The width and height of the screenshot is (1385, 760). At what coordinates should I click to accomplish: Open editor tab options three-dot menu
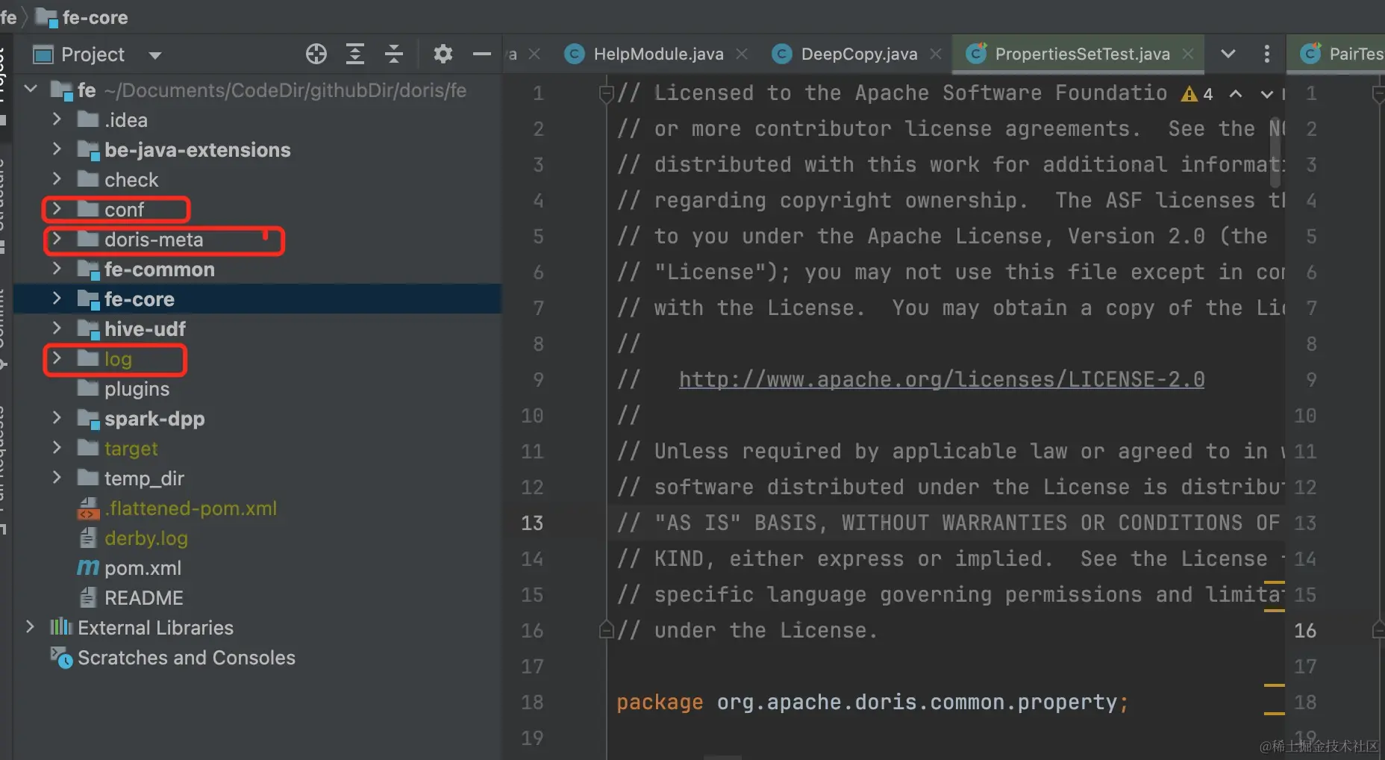point(1266,54)
